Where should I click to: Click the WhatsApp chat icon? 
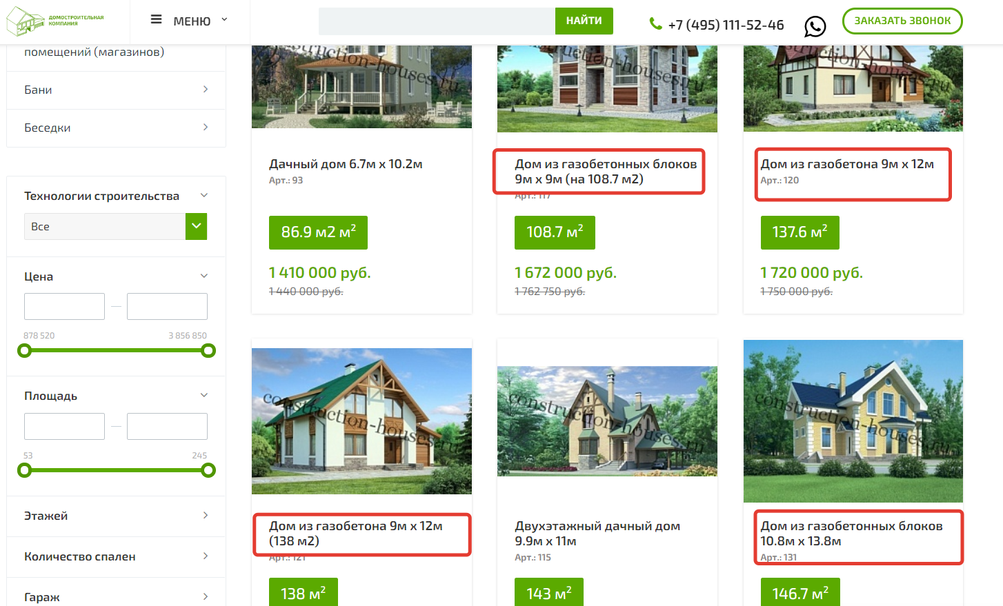[x=815, y=26]
